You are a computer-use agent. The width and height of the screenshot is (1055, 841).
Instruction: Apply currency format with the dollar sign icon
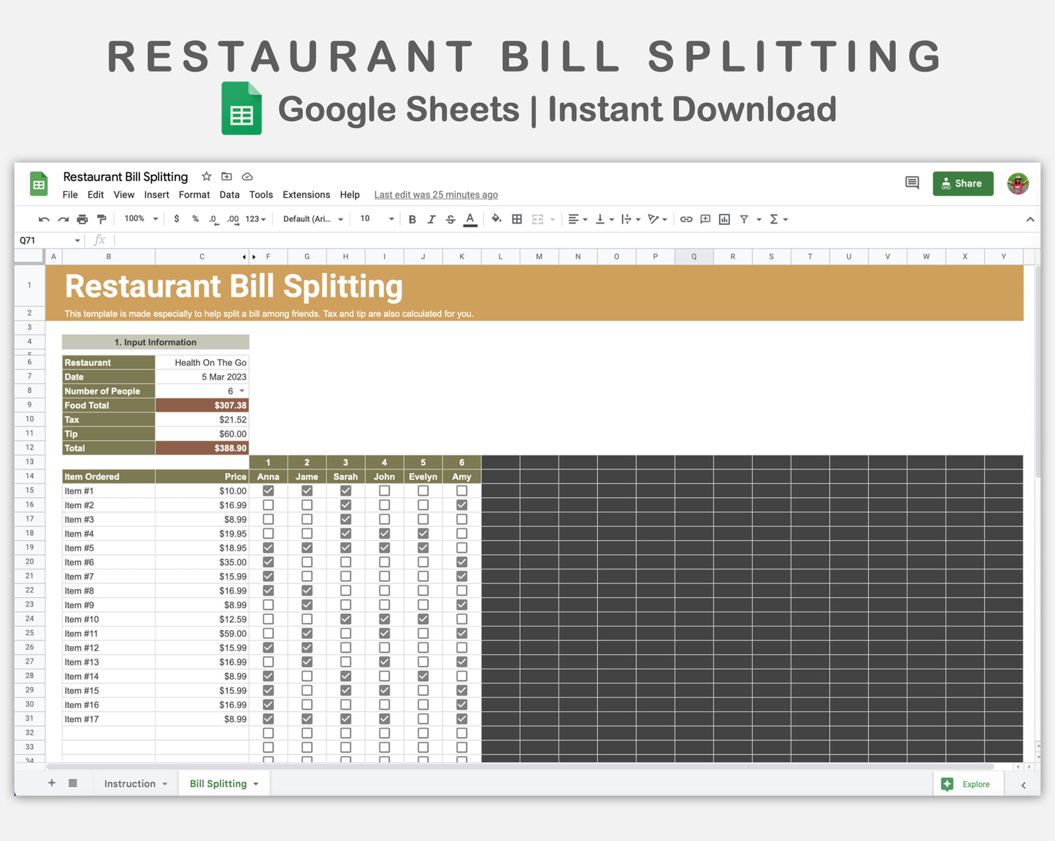(x=176, y=219)
